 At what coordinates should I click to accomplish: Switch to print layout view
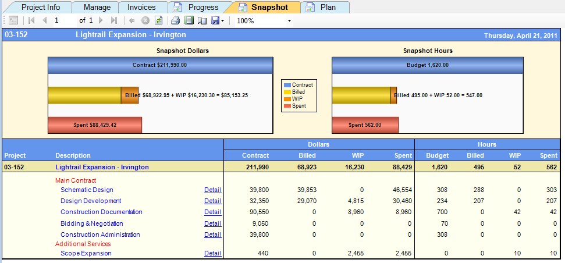[x=189, y=20]
